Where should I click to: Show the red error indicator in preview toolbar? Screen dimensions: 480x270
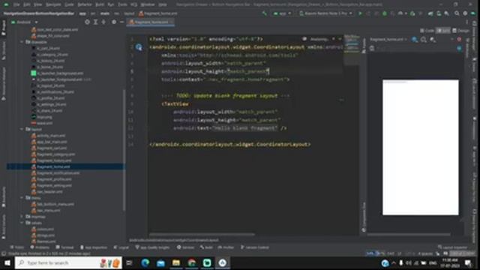pos(459,40)
